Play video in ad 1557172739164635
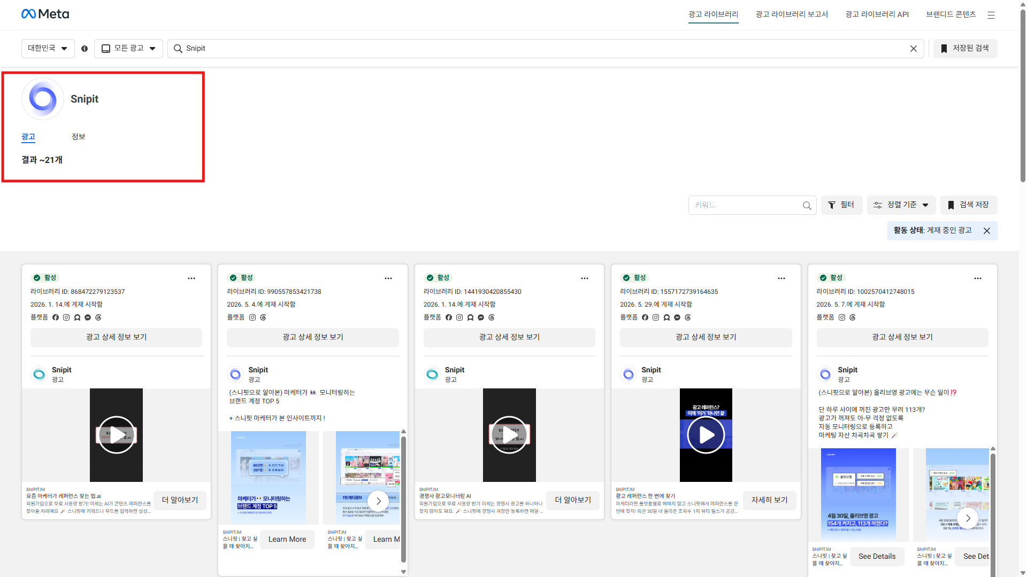 coord(706,435)
